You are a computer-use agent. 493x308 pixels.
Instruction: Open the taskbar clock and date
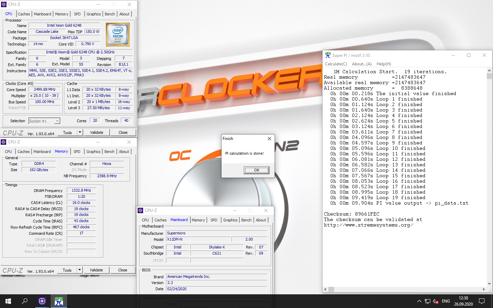coord(464,301)
